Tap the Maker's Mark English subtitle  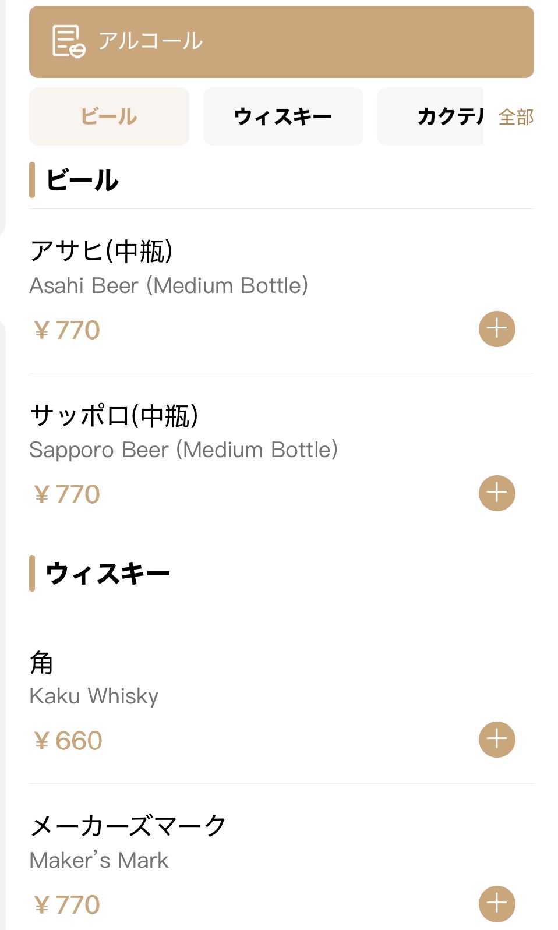99,860
